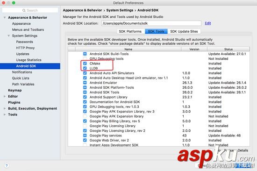Check Google Play Licensing Library version 1 checkbox
Image resolution: width=257 pixels, height=171 pixels.
(85, 126)
